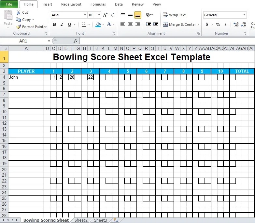Switch to Page Layout tab
The width and height of the screenshot is (255, 223).
click(71, 4)
